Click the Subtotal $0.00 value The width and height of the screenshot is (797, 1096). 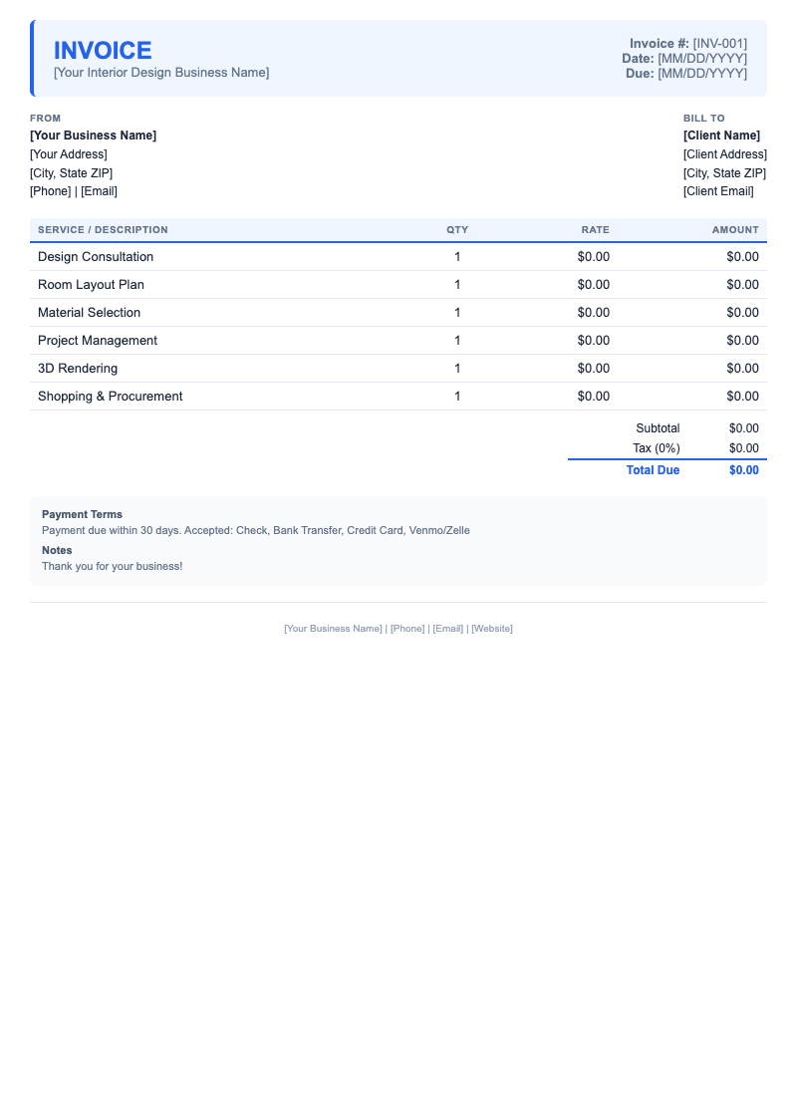click(x=744, y=428)
